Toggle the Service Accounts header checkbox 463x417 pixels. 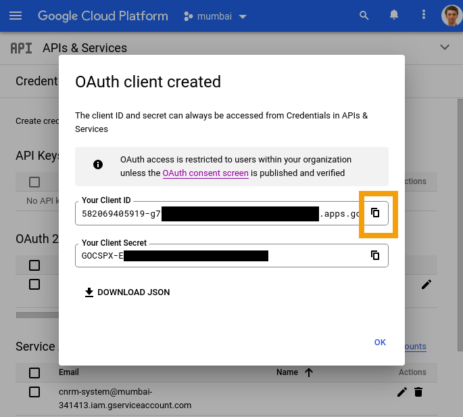[x=34, y=372]
